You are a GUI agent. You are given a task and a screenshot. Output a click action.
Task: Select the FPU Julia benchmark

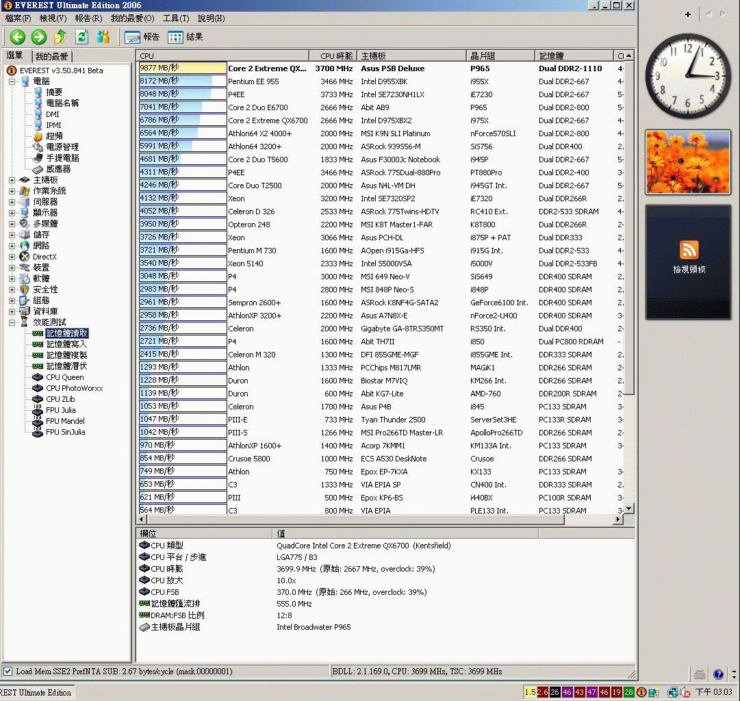pyautogui.click(x=60, y=409)
